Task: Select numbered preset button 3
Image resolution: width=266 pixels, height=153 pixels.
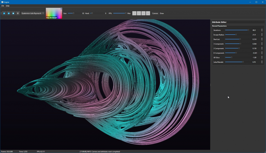Action: coord(143,13)
